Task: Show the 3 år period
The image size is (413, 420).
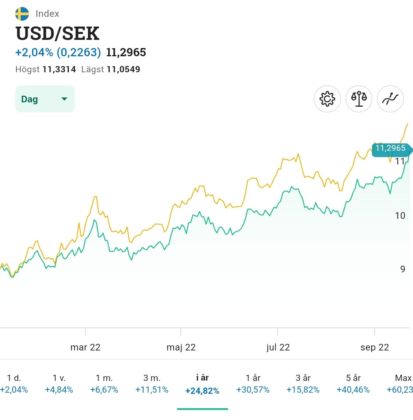Action: click(303, 384)
